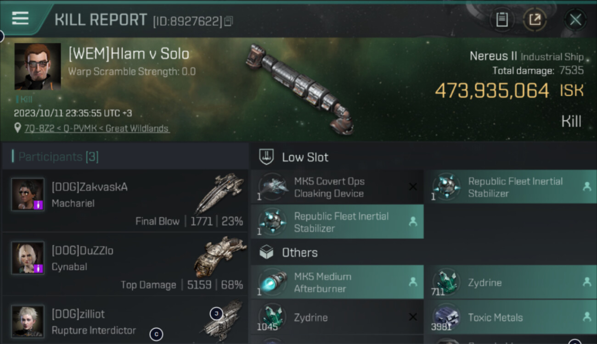Click the share kill report icon

(535, 20)
